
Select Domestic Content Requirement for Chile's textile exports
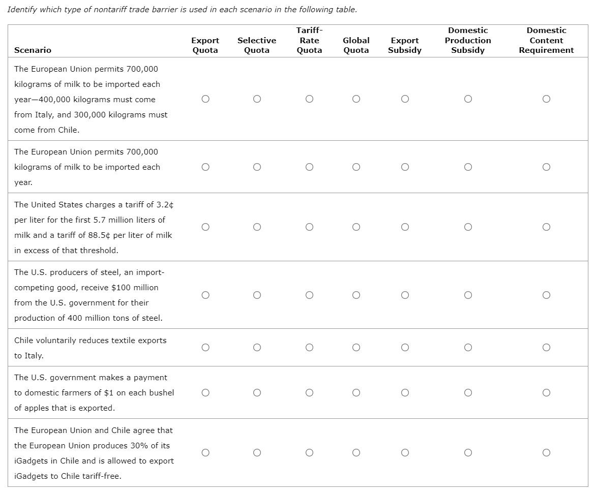tap(546, 347)
